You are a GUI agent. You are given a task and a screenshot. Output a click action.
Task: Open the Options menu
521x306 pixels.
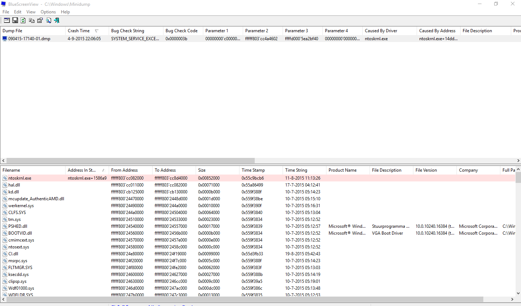[x=48, y=12]
